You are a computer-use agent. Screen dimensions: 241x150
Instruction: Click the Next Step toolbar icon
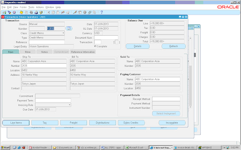pyautogui.click(x=26, y=12)
